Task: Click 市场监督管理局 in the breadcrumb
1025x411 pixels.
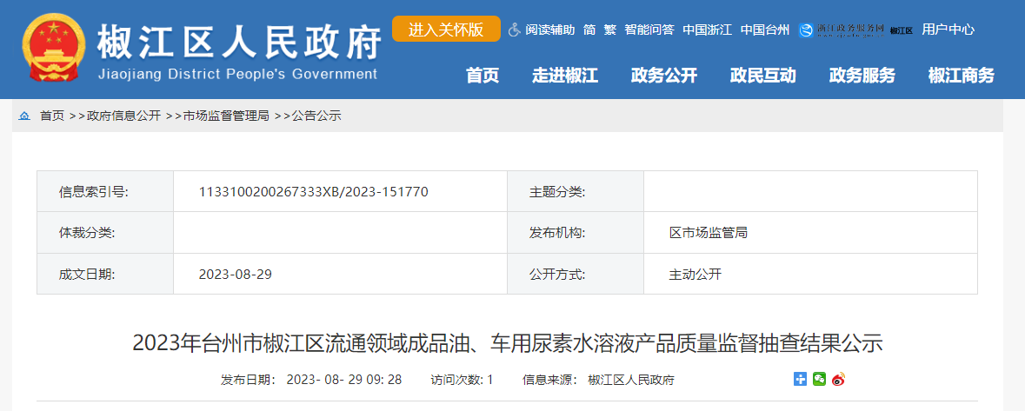Action: [225, 116]
